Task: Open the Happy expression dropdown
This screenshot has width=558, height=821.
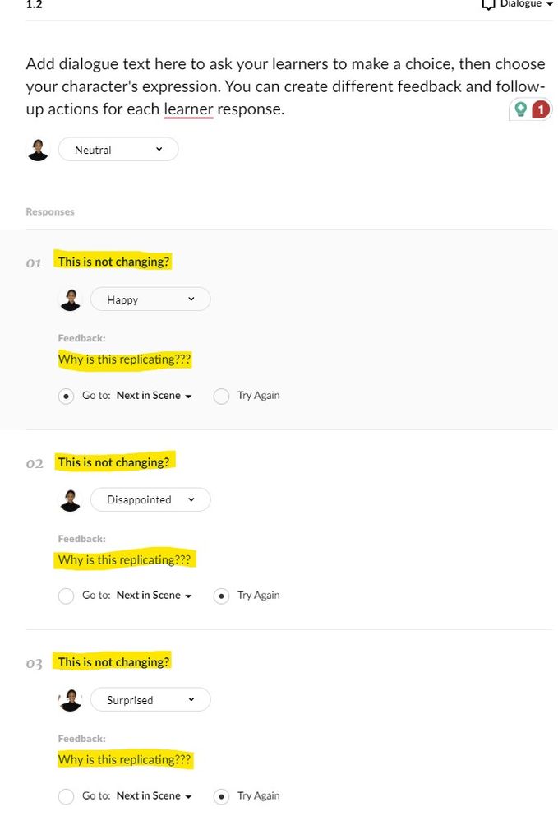Action: (x=150, y=299)
